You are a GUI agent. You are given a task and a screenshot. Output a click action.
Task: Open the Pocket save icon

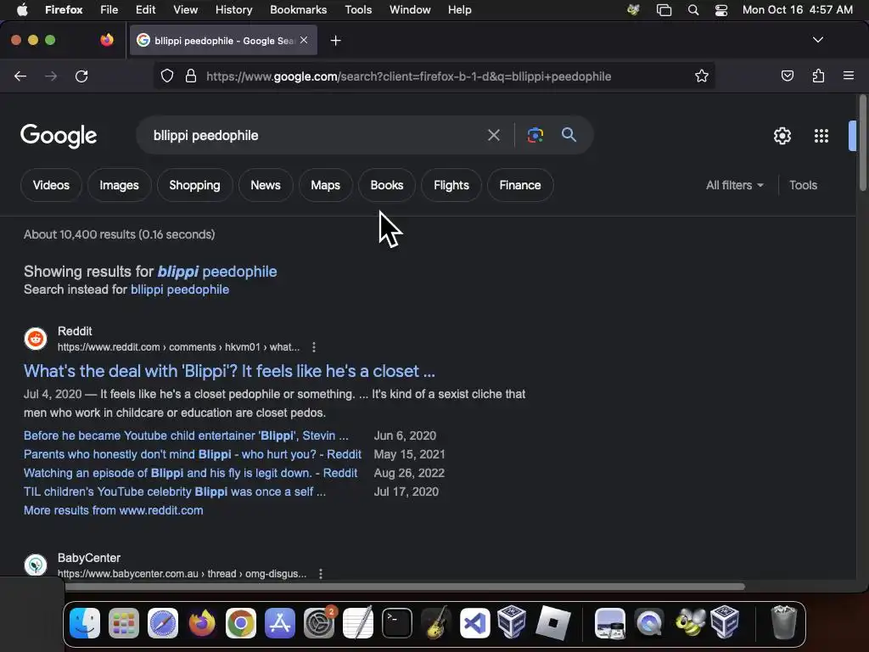[787, 76]
